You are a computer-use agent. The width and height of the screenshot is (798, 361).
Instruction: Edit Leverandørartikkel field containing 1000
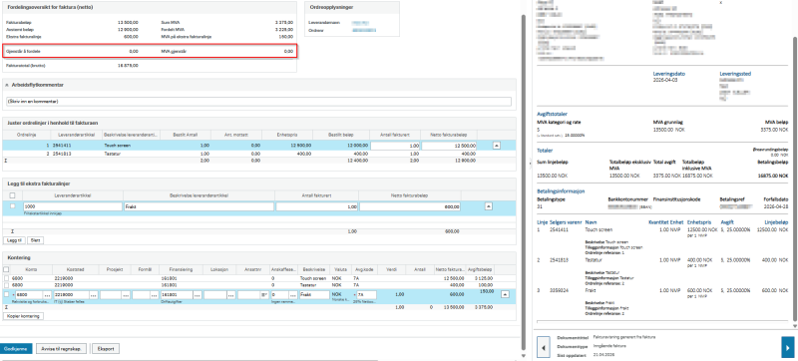[x=73, y=207]
